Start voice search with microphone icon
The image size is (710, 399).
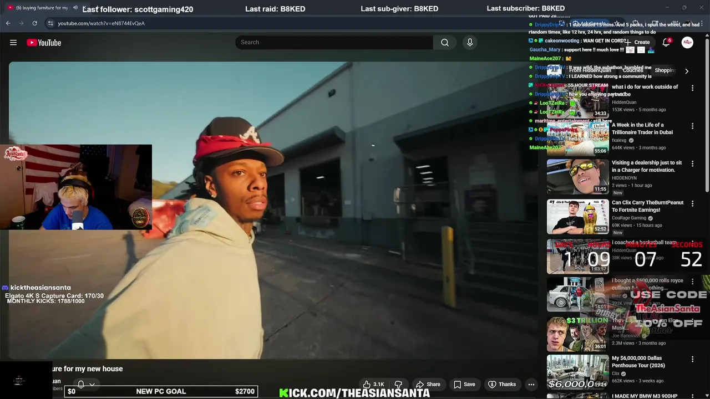tap(470, 43)
